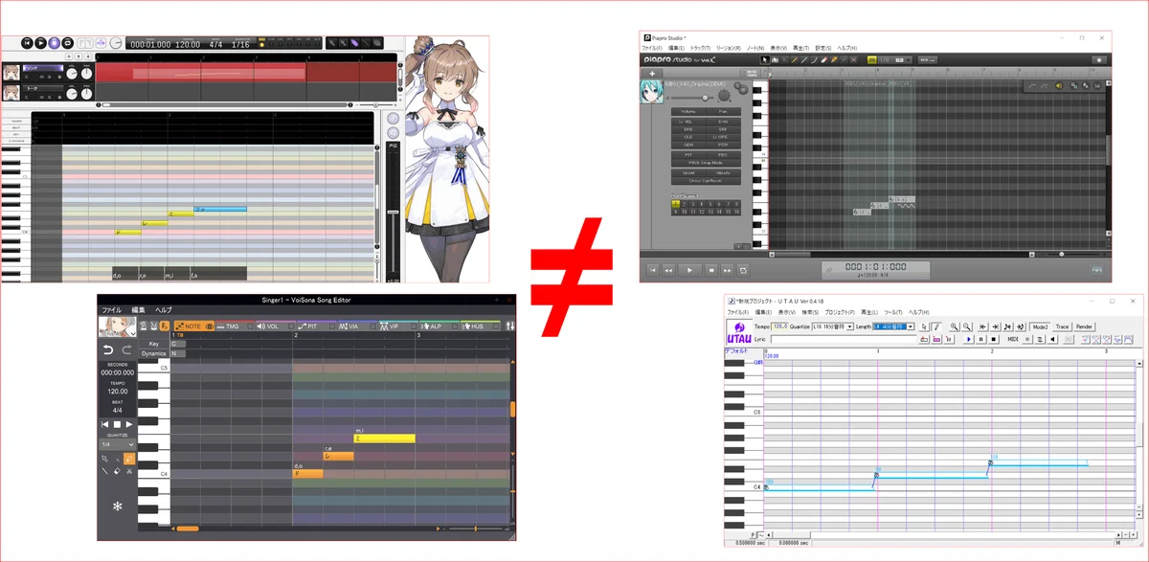This screenshot has width=1149, height=562.
Task: Open ヘルプ menu in VoiSona Song Editor
Action: coord(164,310)
